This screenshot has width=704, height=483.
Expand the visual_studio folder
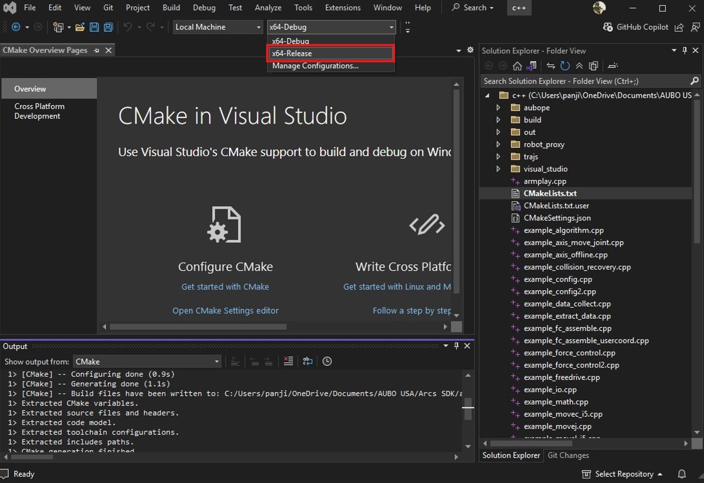click(x=498, y=169)
